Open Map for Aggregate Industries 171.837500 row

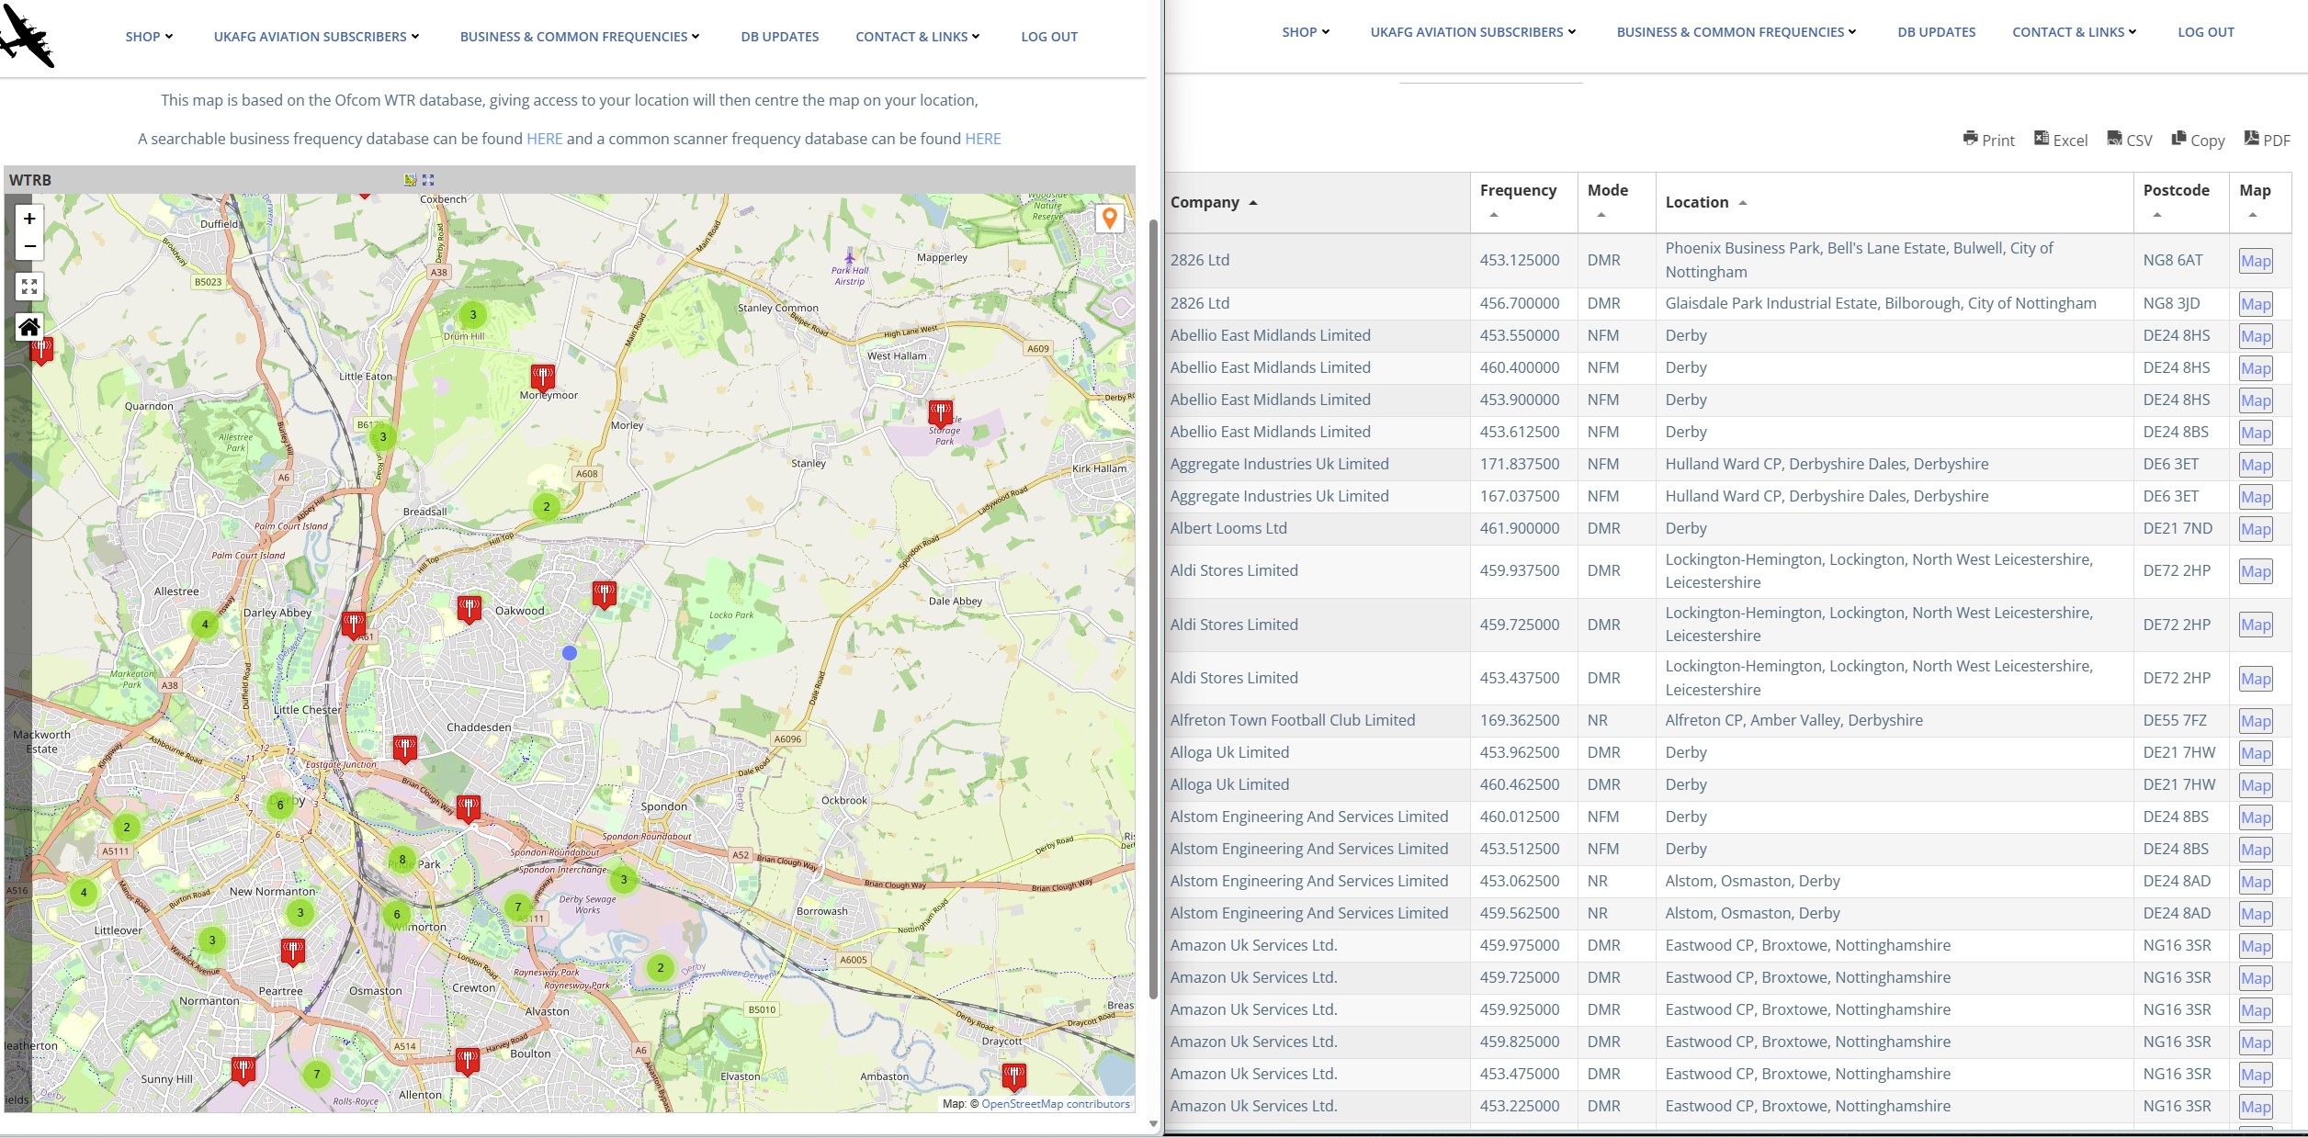tap(2256, 465)
